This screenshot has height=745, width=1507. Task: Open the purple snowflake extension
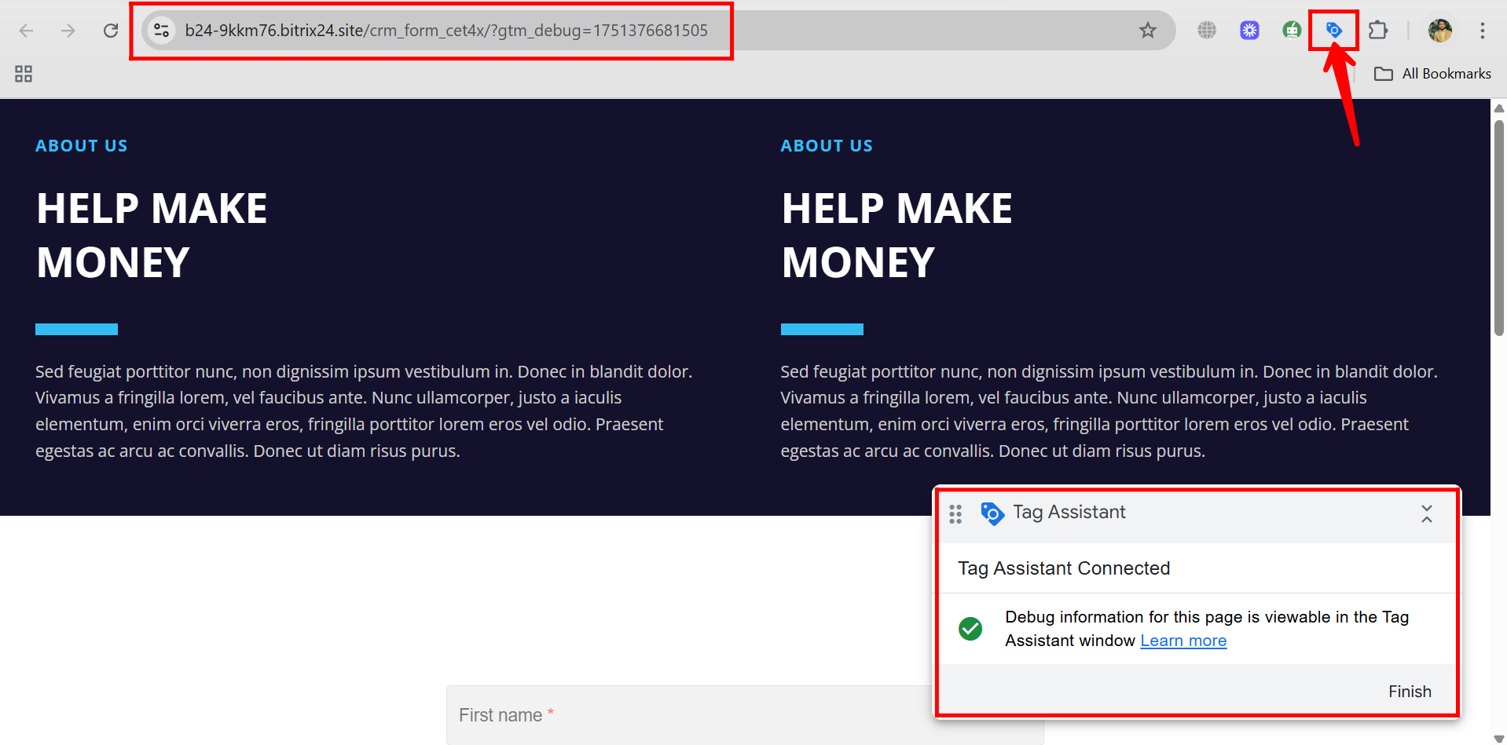coord(1249,31)
